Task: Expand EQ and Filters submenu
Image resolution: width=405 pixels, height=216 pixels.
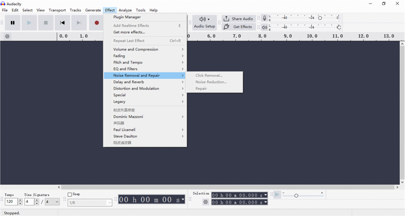Action: pyautogui.click(x=145, y=69)
